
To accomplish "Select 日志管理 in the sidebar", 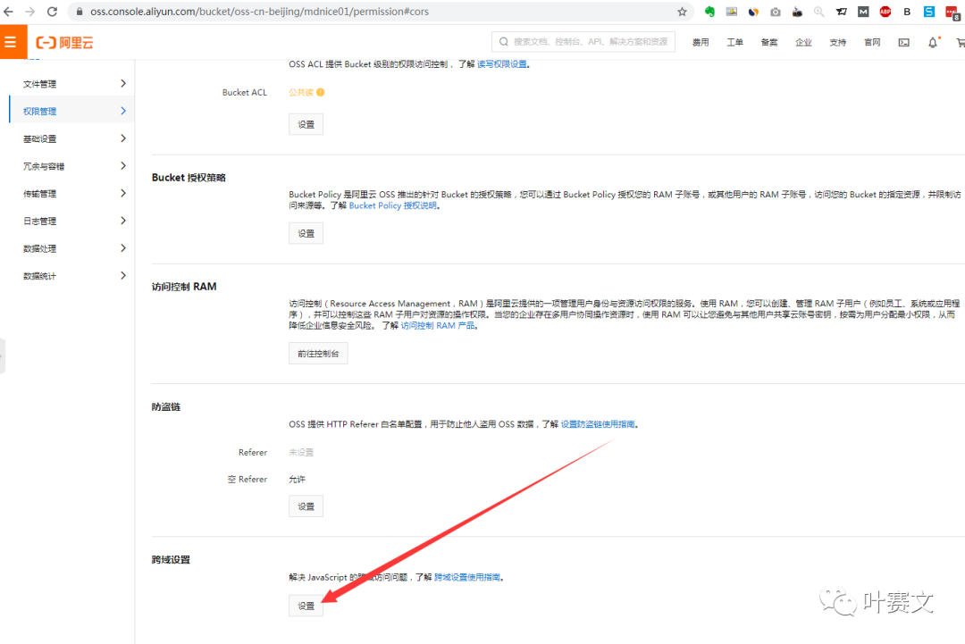I will tap(39, 222).
